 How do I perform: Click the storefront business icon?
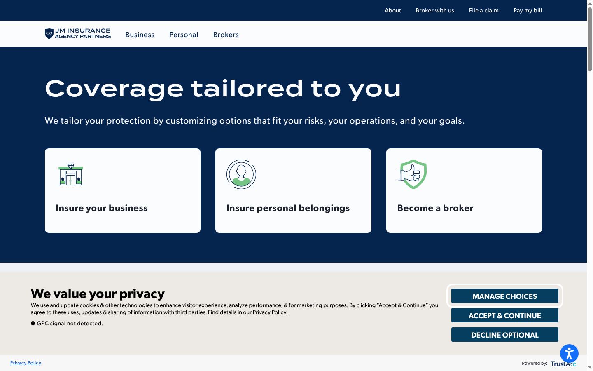coord(71,174)
